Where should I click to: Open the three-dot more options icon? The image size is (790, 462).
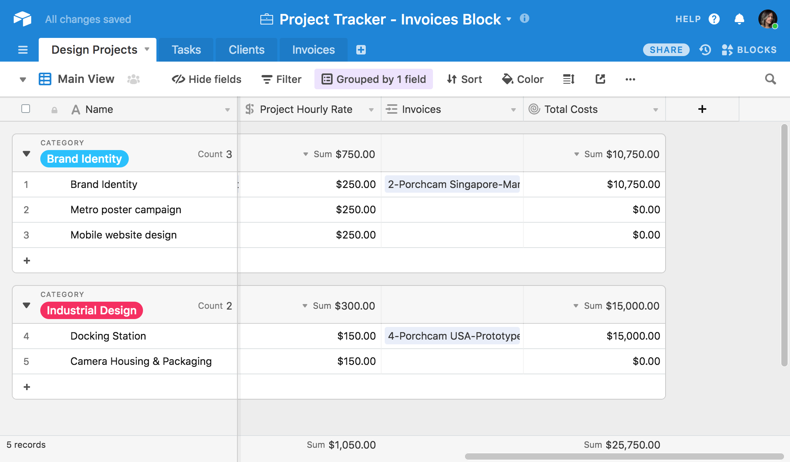[x=630, y=79]
